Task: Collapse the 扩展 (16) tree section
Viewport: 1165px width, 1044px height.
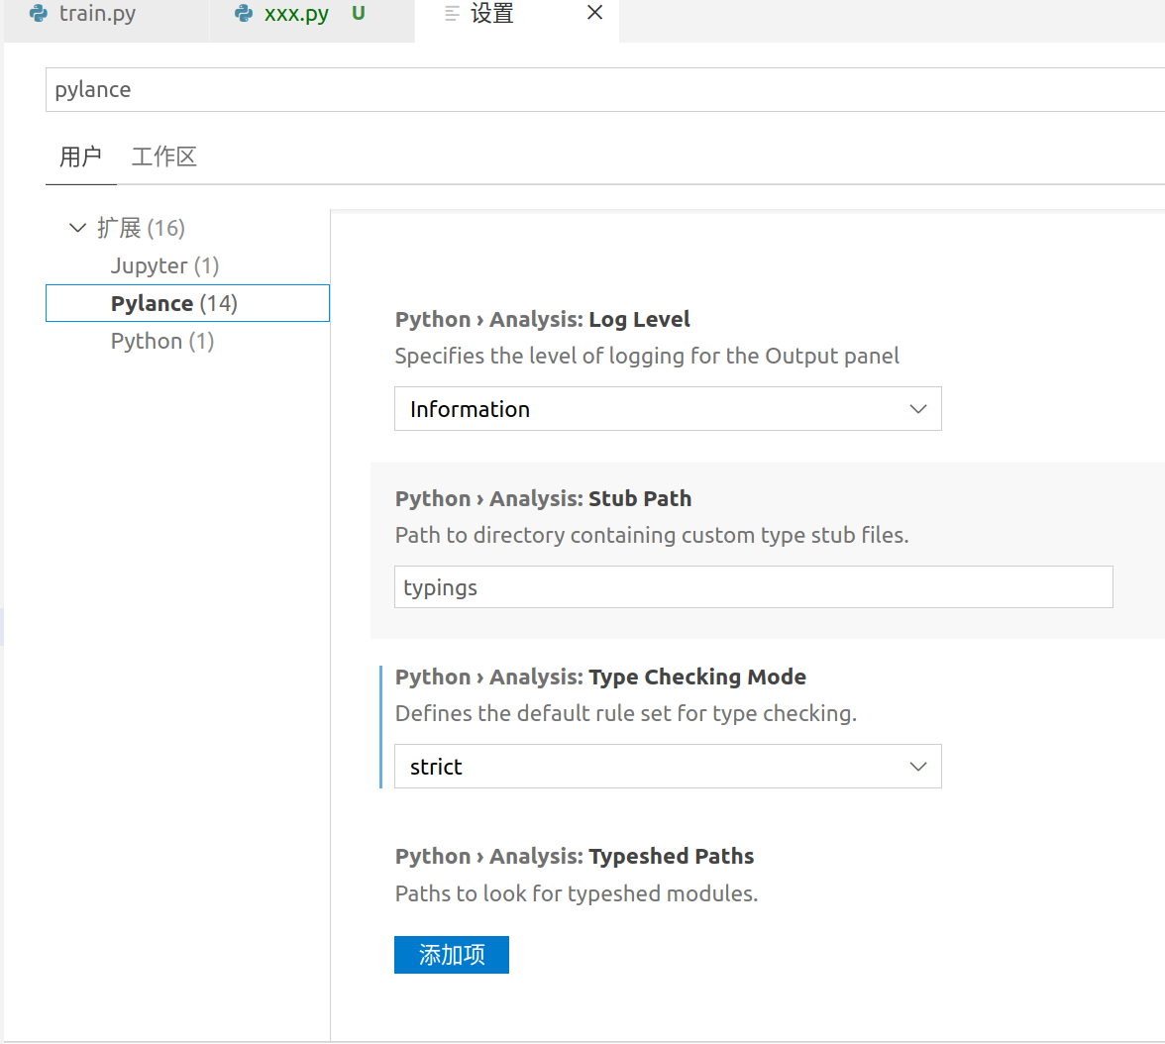Action: pyautogui.click(x=77, y=229)
